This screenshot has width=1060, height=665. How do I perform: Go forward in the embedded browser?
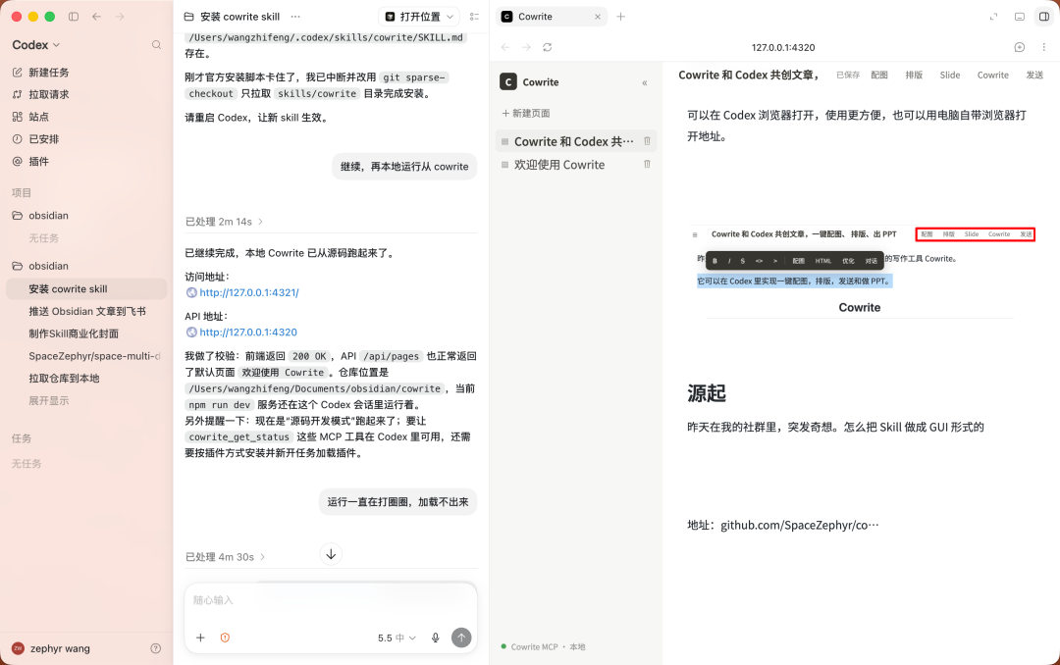(x=526, y=47)
